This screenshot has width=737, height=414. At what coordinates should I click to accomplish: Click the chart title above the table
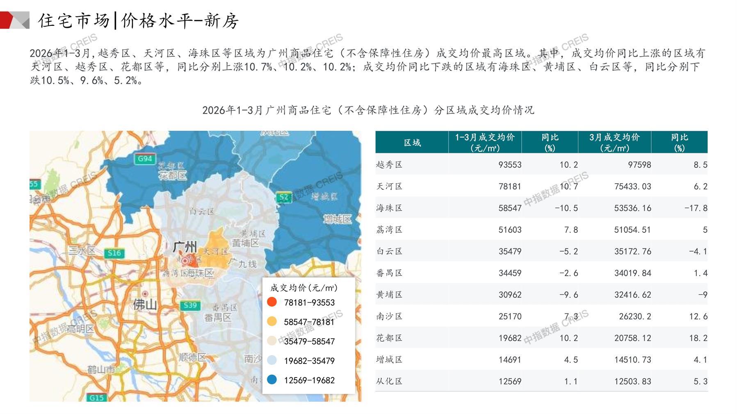tap(368, 110)
